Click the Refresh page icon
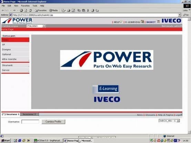191x143 pixels. (x=26, y=10)
